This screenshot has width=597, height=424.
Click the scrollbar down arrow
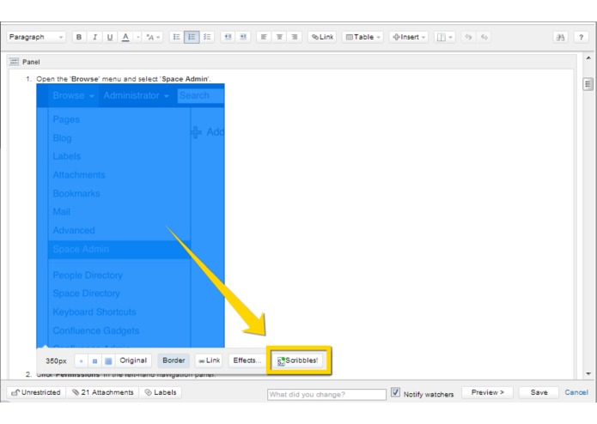point(588,374)
